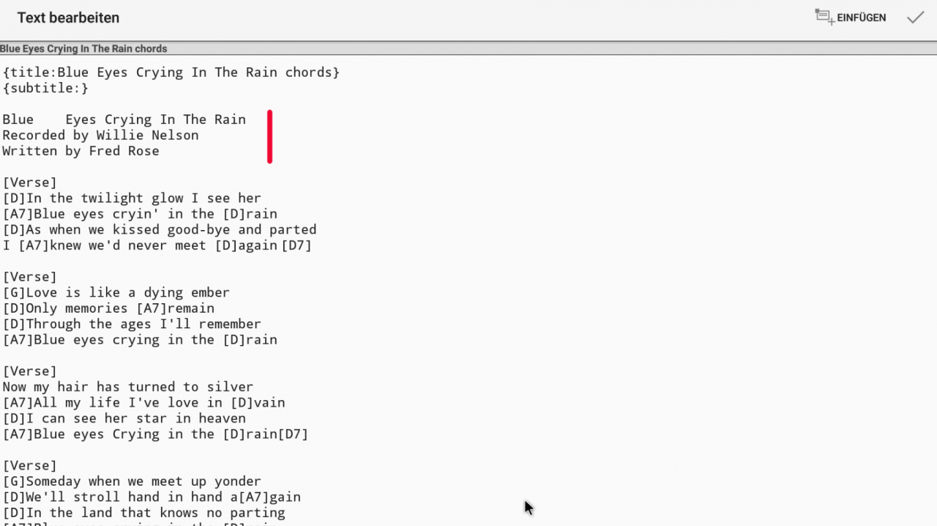The width and height of the screenshot is (937, 526).
Task: Click the line '[D]Through the ages I'll remember'
Action: pos(132,324)
